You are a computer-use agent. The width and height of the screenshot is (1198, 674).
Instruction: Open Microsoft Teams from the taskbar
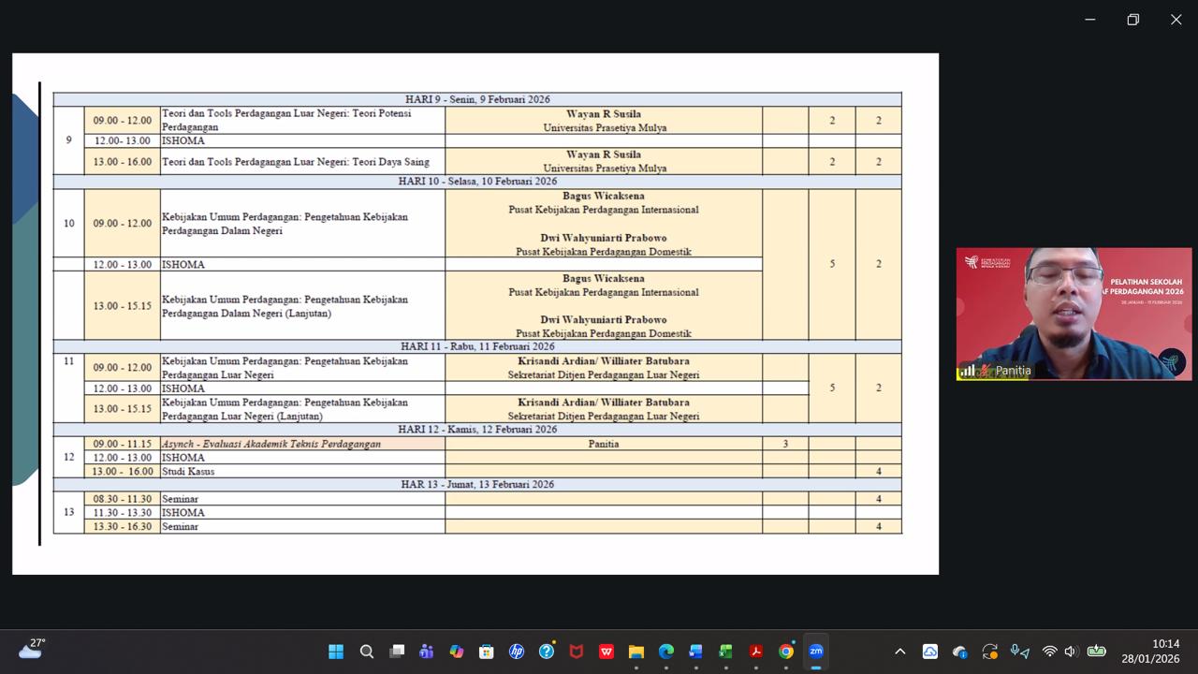pyautogui.click(x=426, y=652)
